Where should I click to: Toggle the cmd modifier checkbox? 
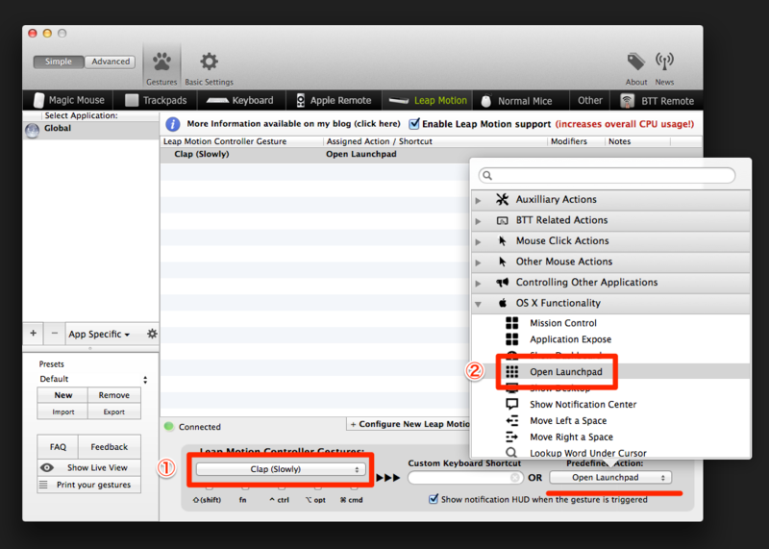pyautogui.click(x=354, y=488)
